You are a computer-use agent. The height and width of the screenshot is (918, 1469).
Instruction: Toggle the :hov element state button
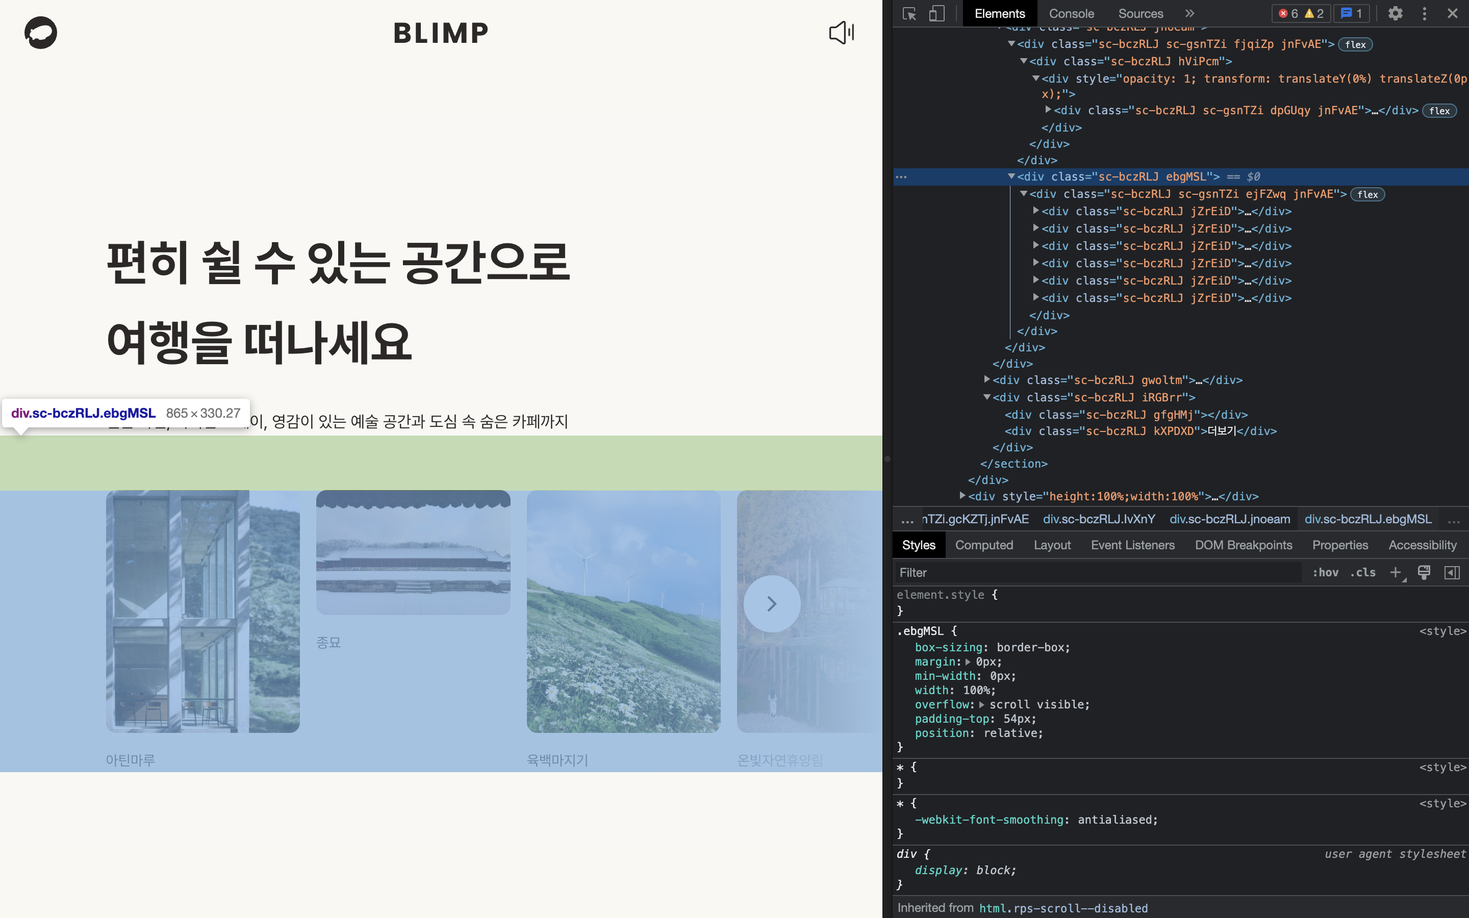[x=1326, y=573]
